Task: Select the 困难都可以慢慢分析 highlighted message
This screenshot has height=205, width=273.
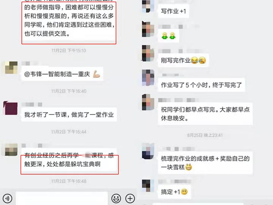Action: (69, 23)
